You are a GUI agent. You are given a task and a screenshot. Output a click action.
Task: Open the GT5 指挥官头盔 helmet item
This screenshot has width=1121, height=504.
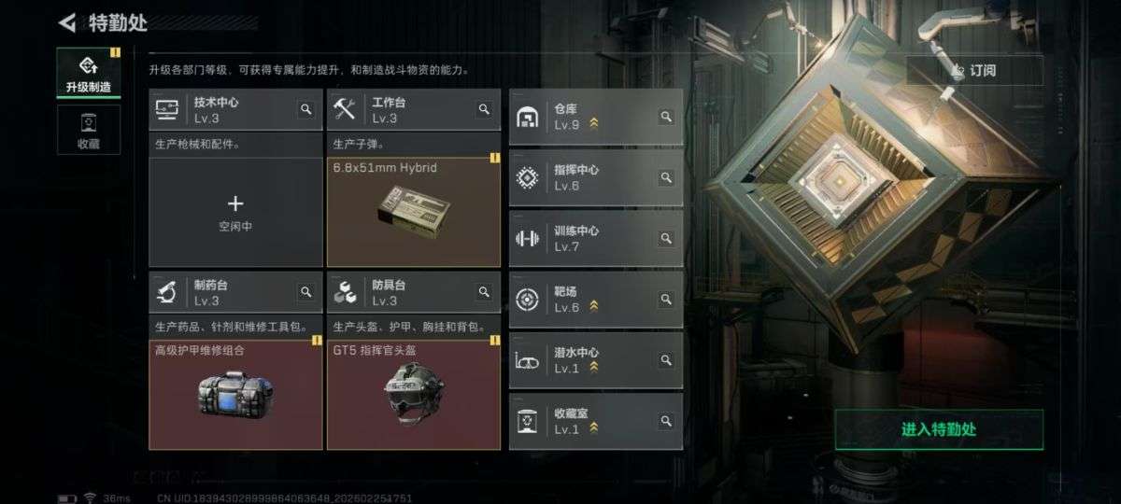coord(414,394)
